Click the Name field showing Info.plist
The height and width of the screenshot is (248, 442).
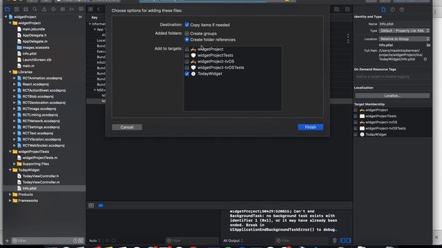(x=404, y=24)
